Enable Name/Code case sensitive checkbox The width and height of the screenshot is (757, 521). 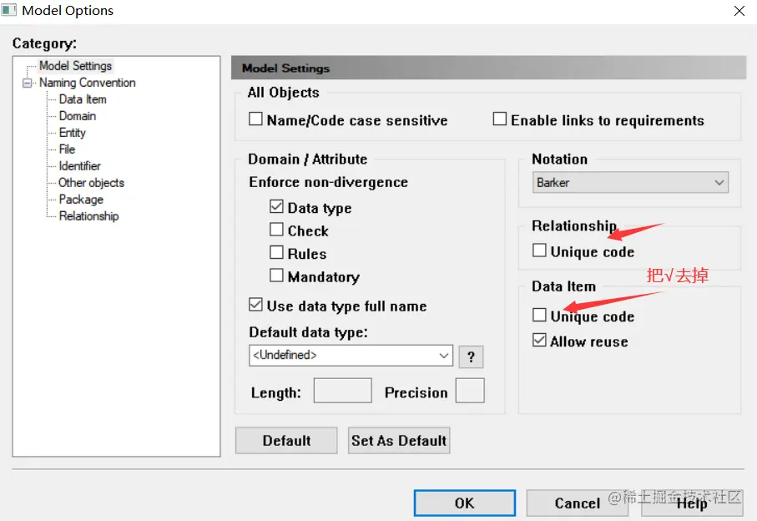click(x=255, y=119)
